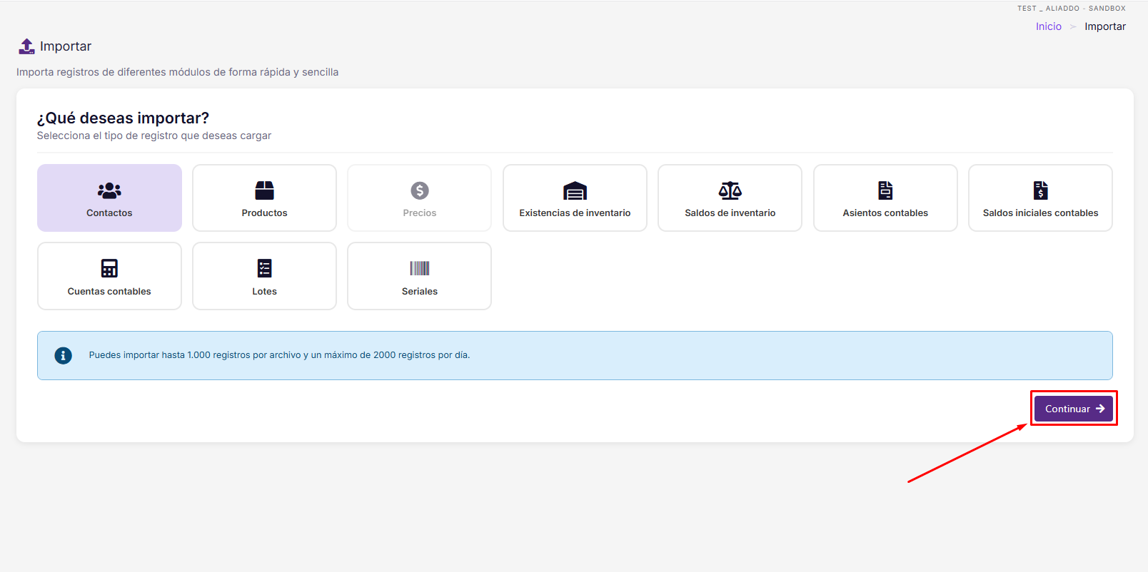Select the Cuentas contables card label
Screen dimensions: 1148x572
109,291
